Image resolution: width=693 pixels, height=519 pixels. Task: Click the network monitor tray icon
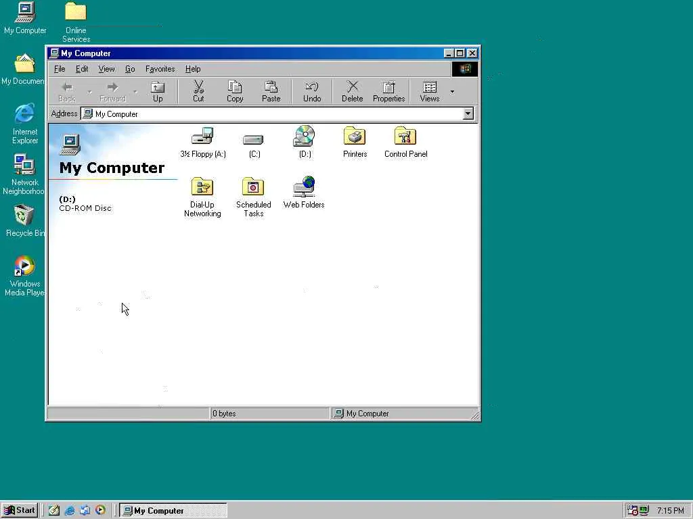(644, 511)
